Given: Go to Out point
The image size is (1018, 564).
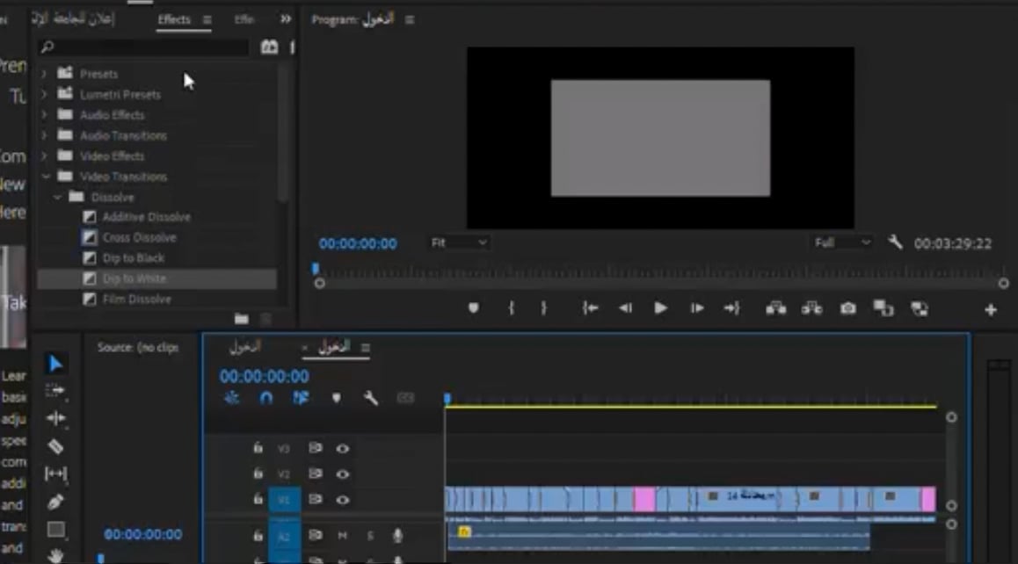Looking at the screenshot, I should [x=731, y=308].
